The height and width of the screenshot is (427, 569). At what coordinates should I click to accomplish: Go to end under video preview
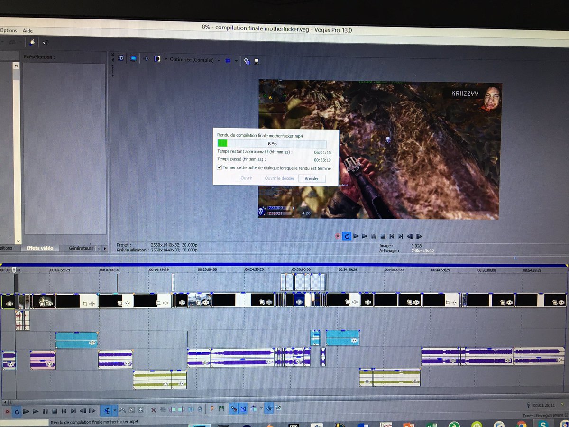[x=401, y=236]
